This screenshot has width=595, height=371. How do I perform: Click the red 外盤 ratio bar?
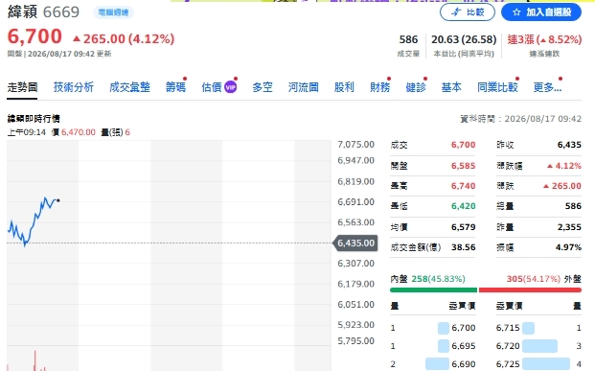click(x=530, y=290)
